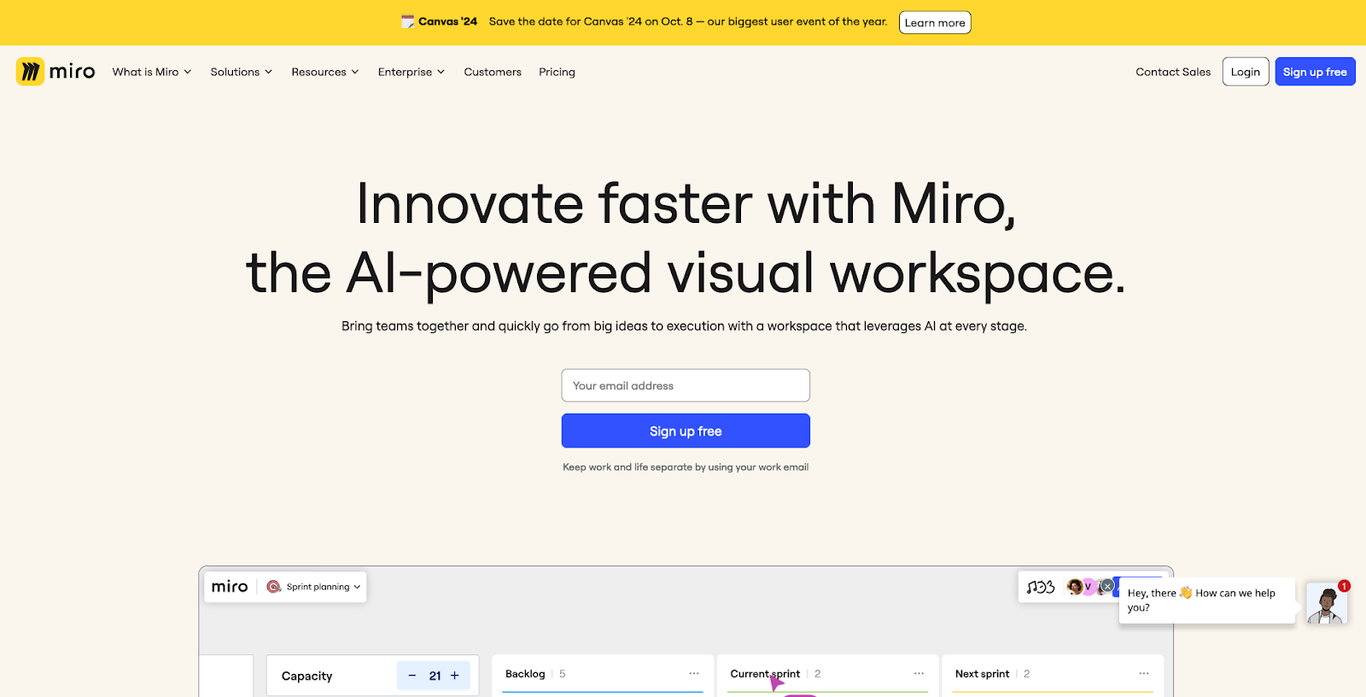
Task: Click the Canvas '24 calendar icon
Action: click(x=408, y=21)
